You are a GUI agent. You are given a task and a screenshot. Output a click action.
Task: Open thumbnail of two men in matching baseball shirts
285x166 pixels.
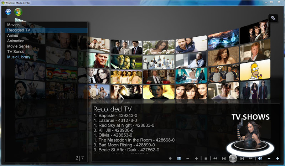click(223, 73)
